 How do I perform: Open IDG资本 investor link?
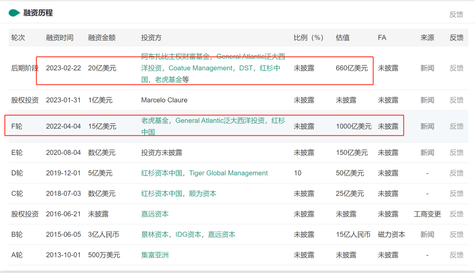pos(188,235)
